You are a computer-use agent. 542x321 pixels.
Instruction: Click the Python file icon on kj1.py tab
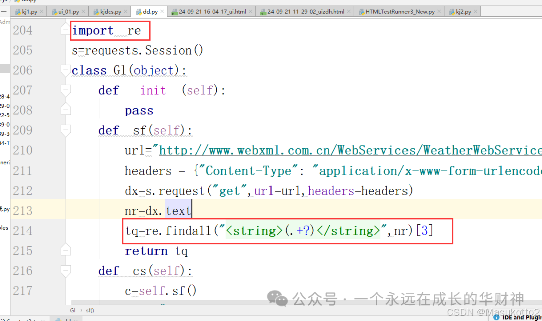point(18,12)
